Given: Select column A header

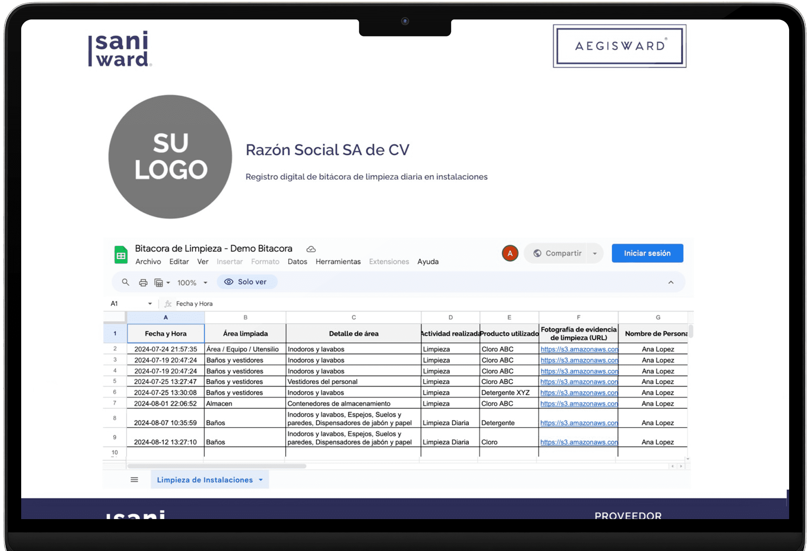Looking at the screenshot, I should [166, 318].
